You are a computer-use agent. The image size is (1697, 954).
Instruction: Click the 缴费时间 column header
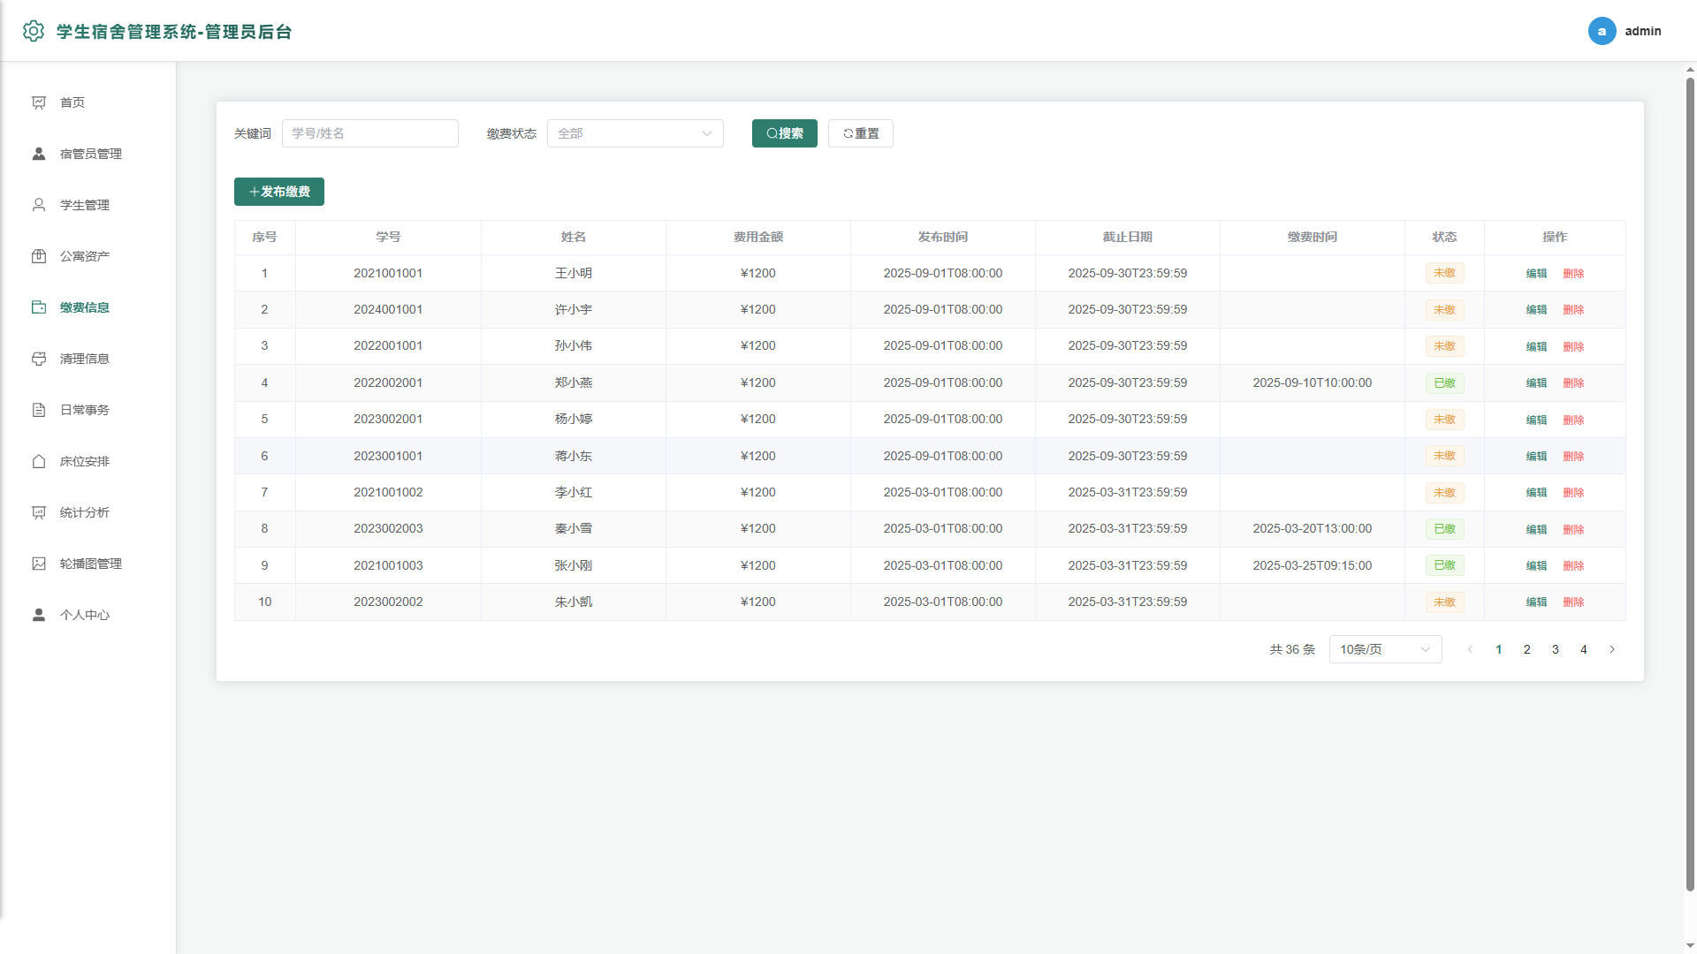pyautogui.click(x=1313, y=237)
